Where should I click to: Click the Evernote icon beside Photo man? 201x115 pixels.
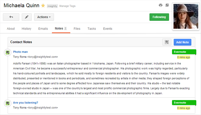(8, 52)
